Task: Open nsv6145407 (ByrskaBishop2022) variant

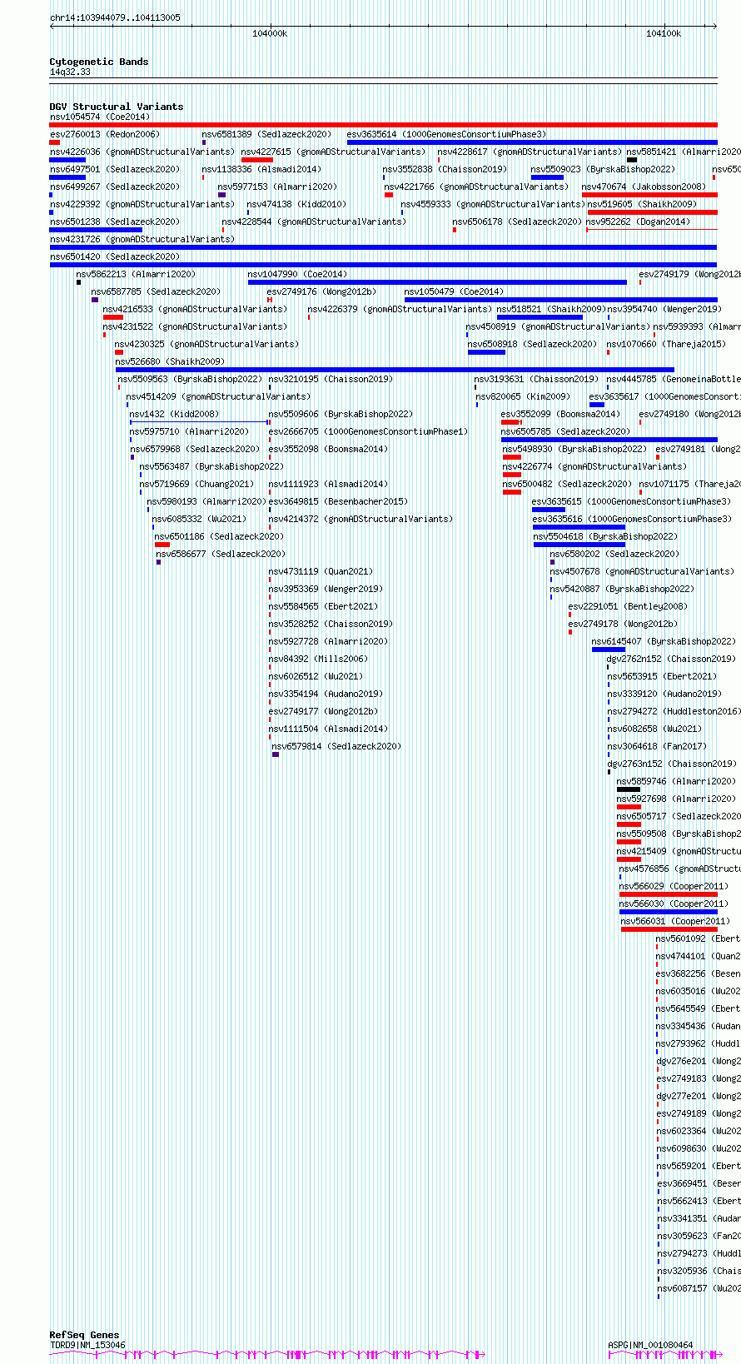Action: [x=664, y=641]
